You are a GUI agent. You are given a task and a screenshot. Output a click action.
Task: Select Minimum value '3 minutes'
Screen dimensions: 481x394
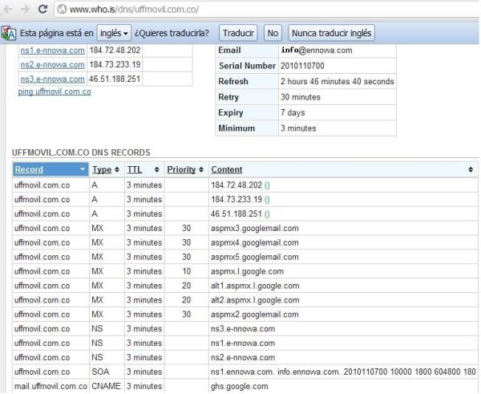[298, 128]
